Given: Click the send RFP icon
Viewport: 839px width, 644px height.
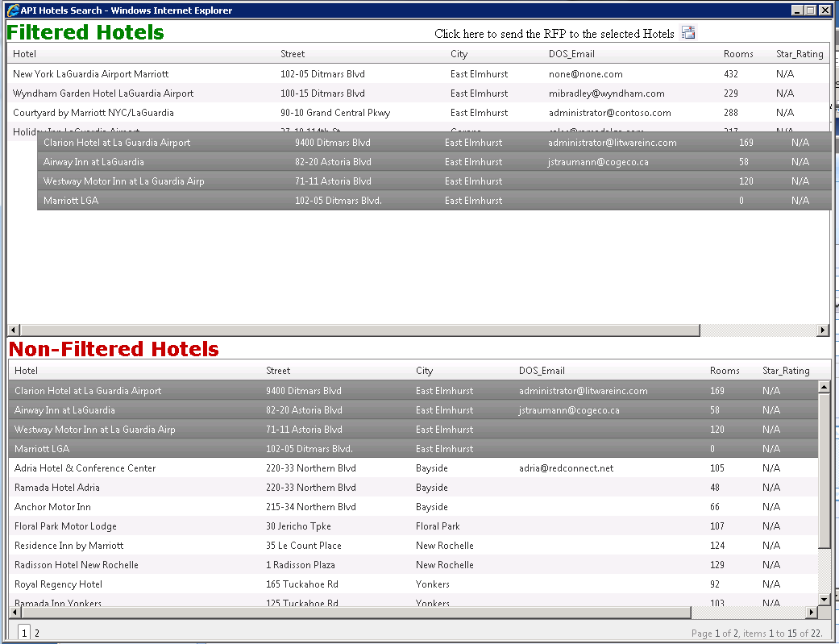Looking at the screenshot, I should pyautogui.click(x=688, y=33).
